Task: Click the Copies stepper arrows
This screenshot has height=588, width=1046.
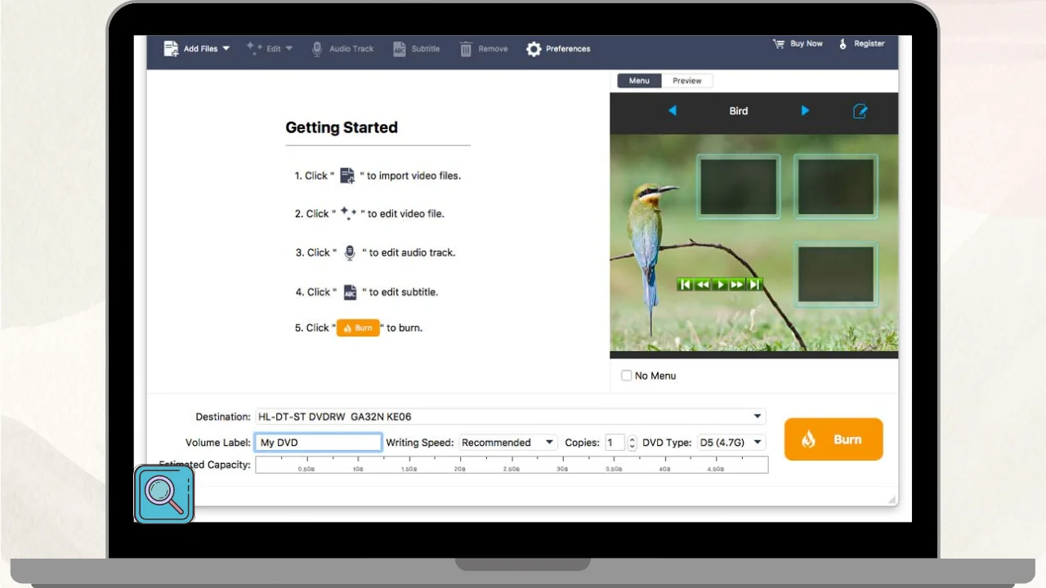Action: click(x=632, y=443)
